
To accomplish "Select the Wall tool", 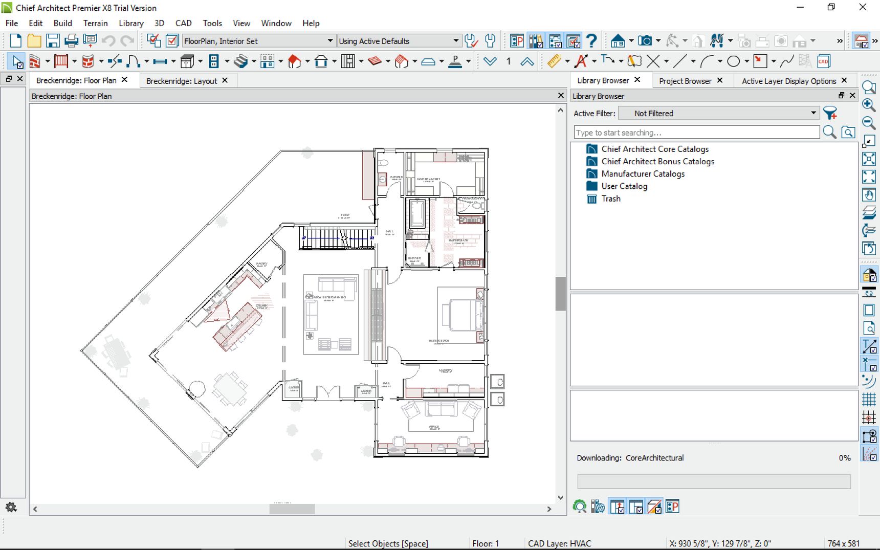I will (x=34, y=62).
